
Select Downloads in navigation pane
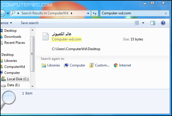click(13, 37)
